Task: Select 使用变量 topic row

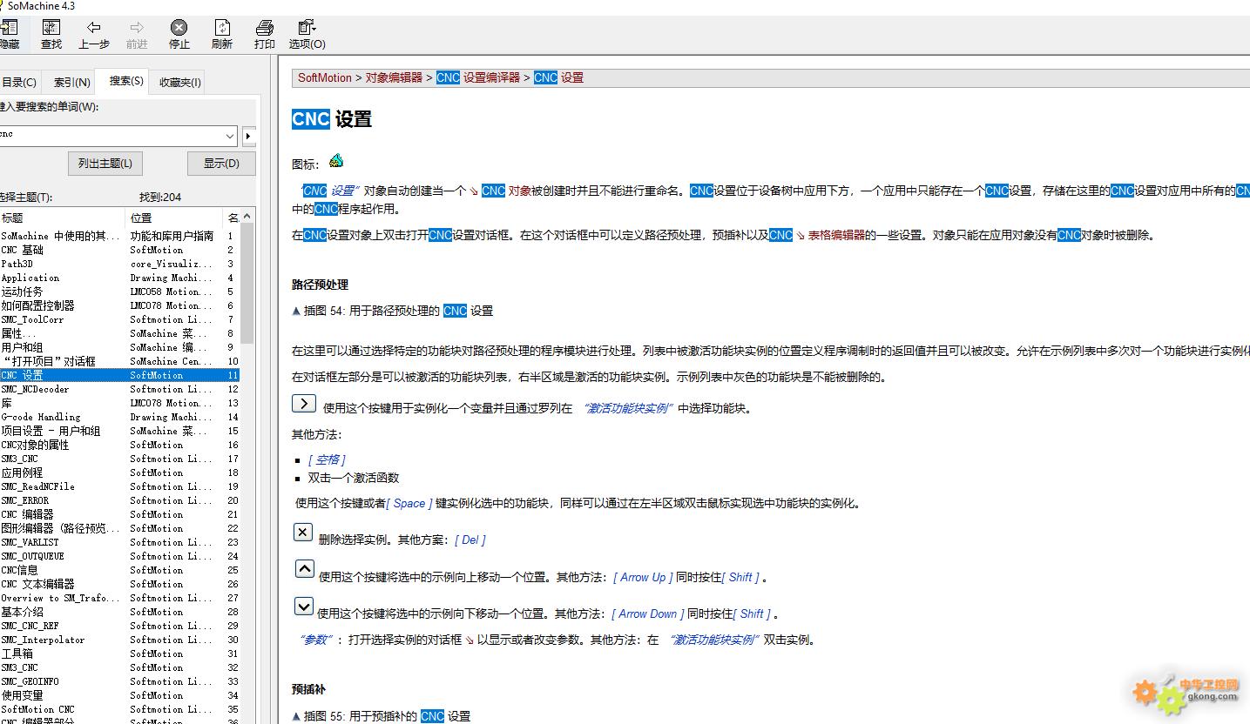Action: [119, 695]
